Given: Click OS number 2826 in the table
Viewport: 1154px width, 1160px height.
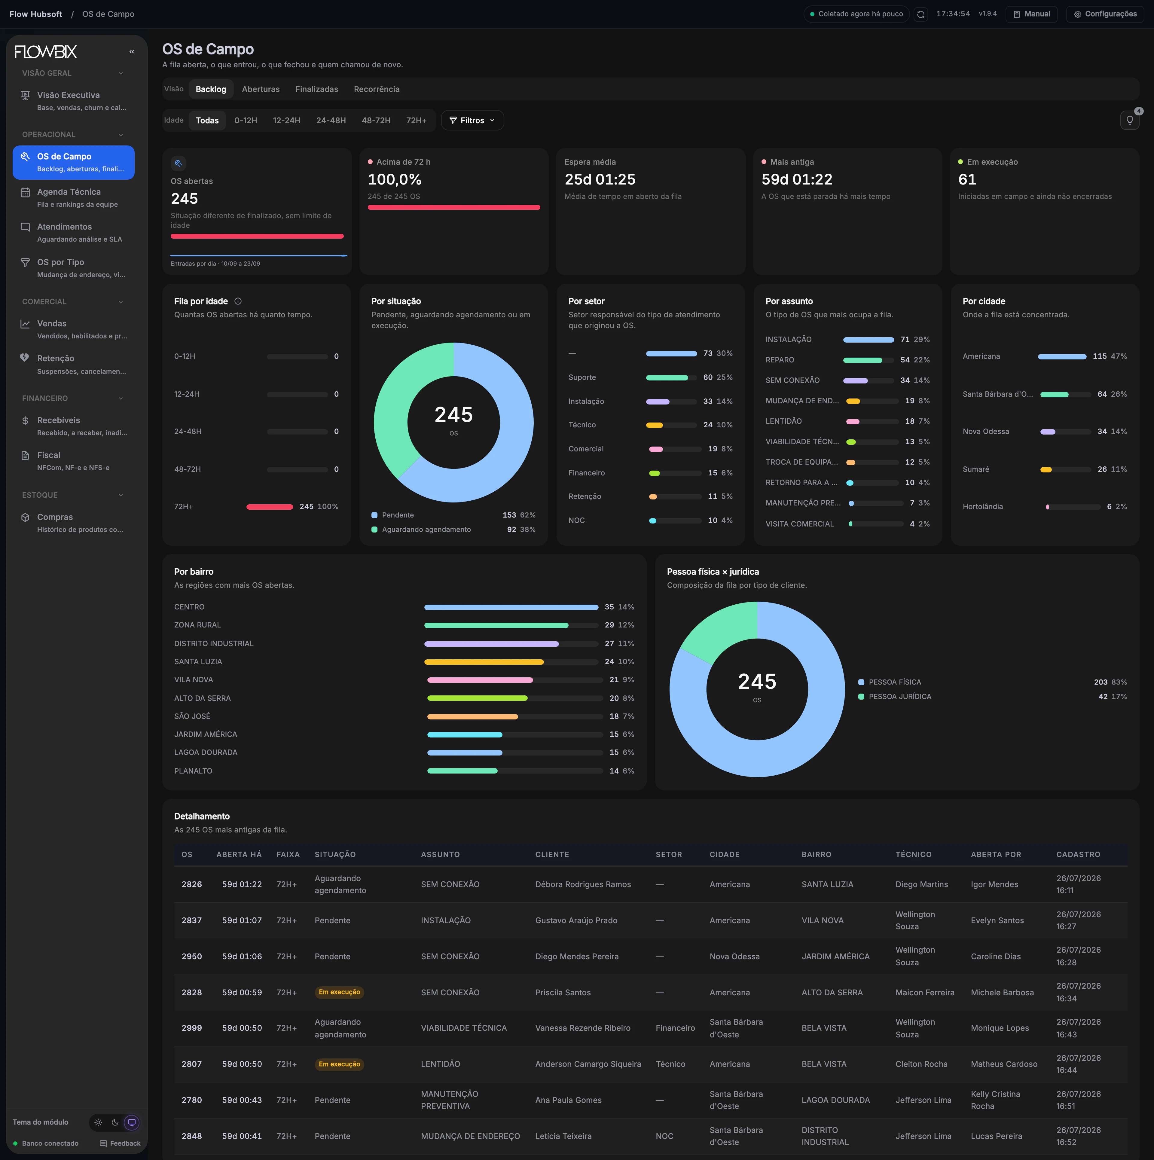Looking at the screenshot, I should tap(191, 884).
